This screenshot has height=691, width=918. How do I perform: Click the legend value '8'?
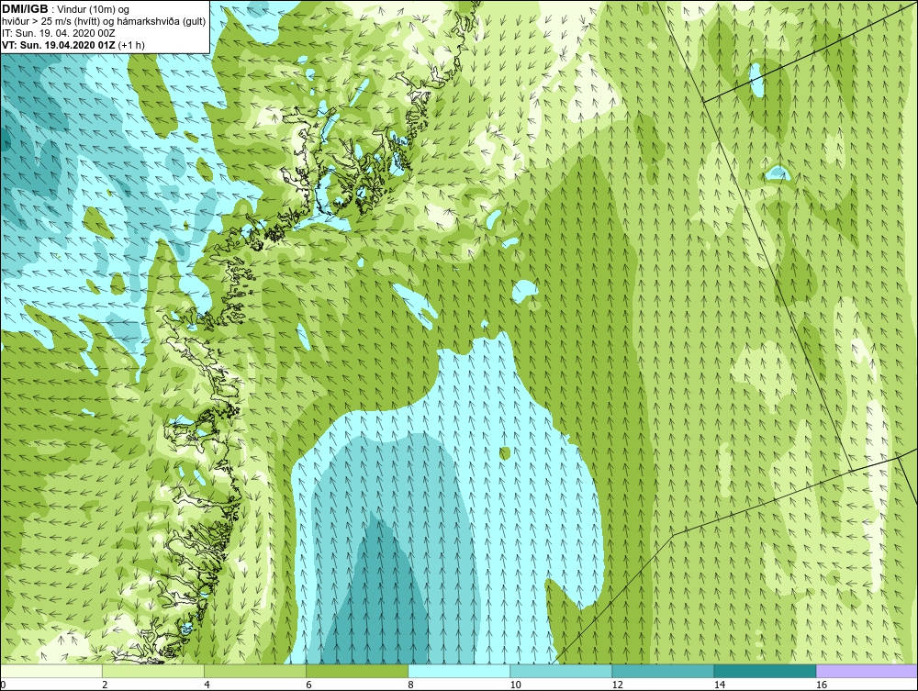pos(410,685)
